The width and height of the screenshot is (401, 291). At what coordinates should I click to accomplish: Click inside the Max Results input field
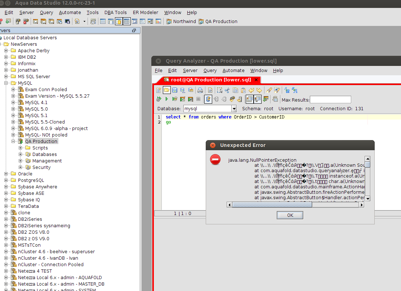click(x=330, y=100)
